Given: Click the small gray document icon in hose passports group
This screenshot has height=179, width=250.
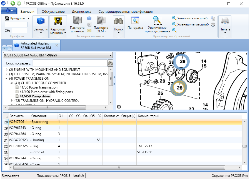Looking at the screenshot, I should [x=89, y=24].
